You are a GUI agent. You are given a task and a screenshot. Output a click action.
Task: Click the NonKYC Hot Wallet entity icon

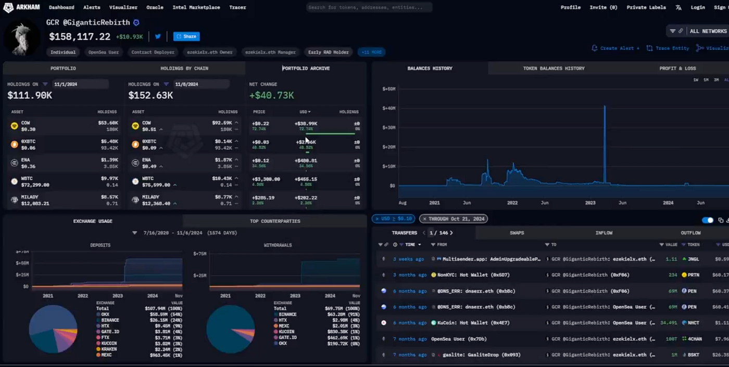coord(433,275)
